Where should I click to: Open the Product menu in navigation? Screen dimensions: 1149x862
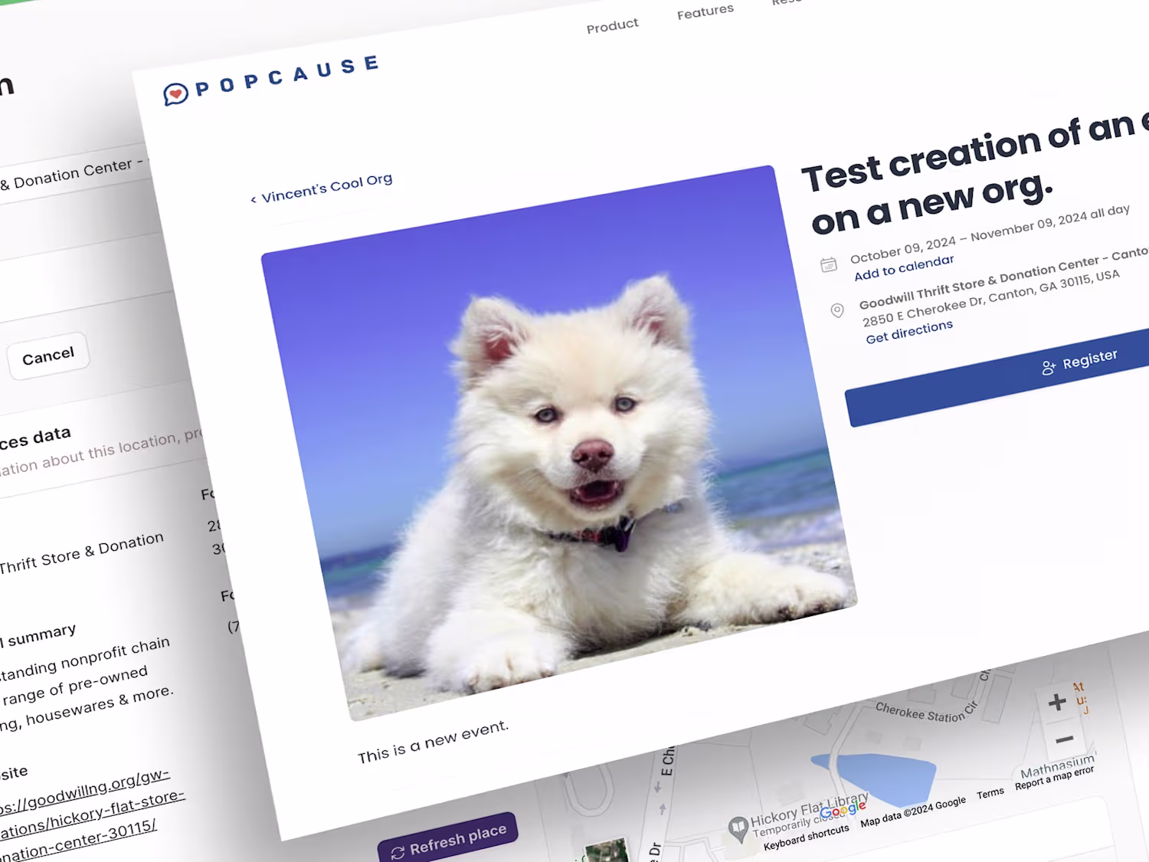612,26
